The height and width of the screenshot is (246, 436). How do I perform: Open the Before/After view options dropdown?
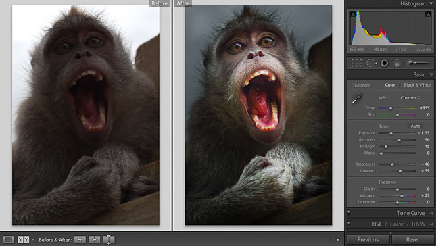coord(33,239)
